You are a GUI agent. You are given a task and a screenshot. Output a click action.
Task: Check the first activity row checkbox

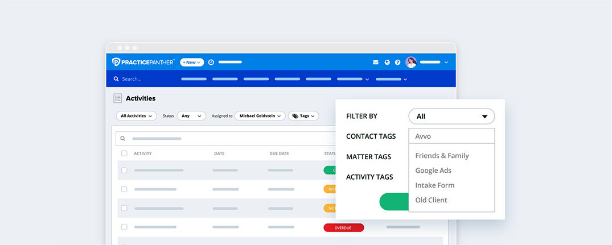coord(124,170)
